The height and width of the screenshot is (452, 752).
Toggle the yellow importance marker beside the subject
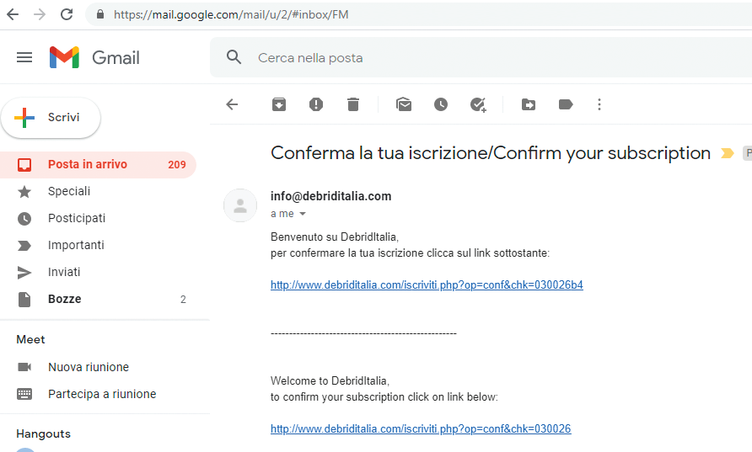tap(728, 153)
